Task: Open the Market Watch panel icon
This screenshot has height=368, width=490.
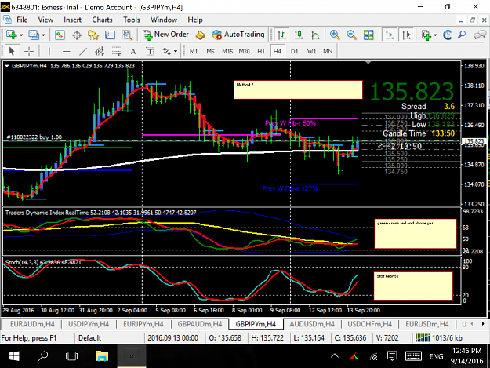Action: 60,35
